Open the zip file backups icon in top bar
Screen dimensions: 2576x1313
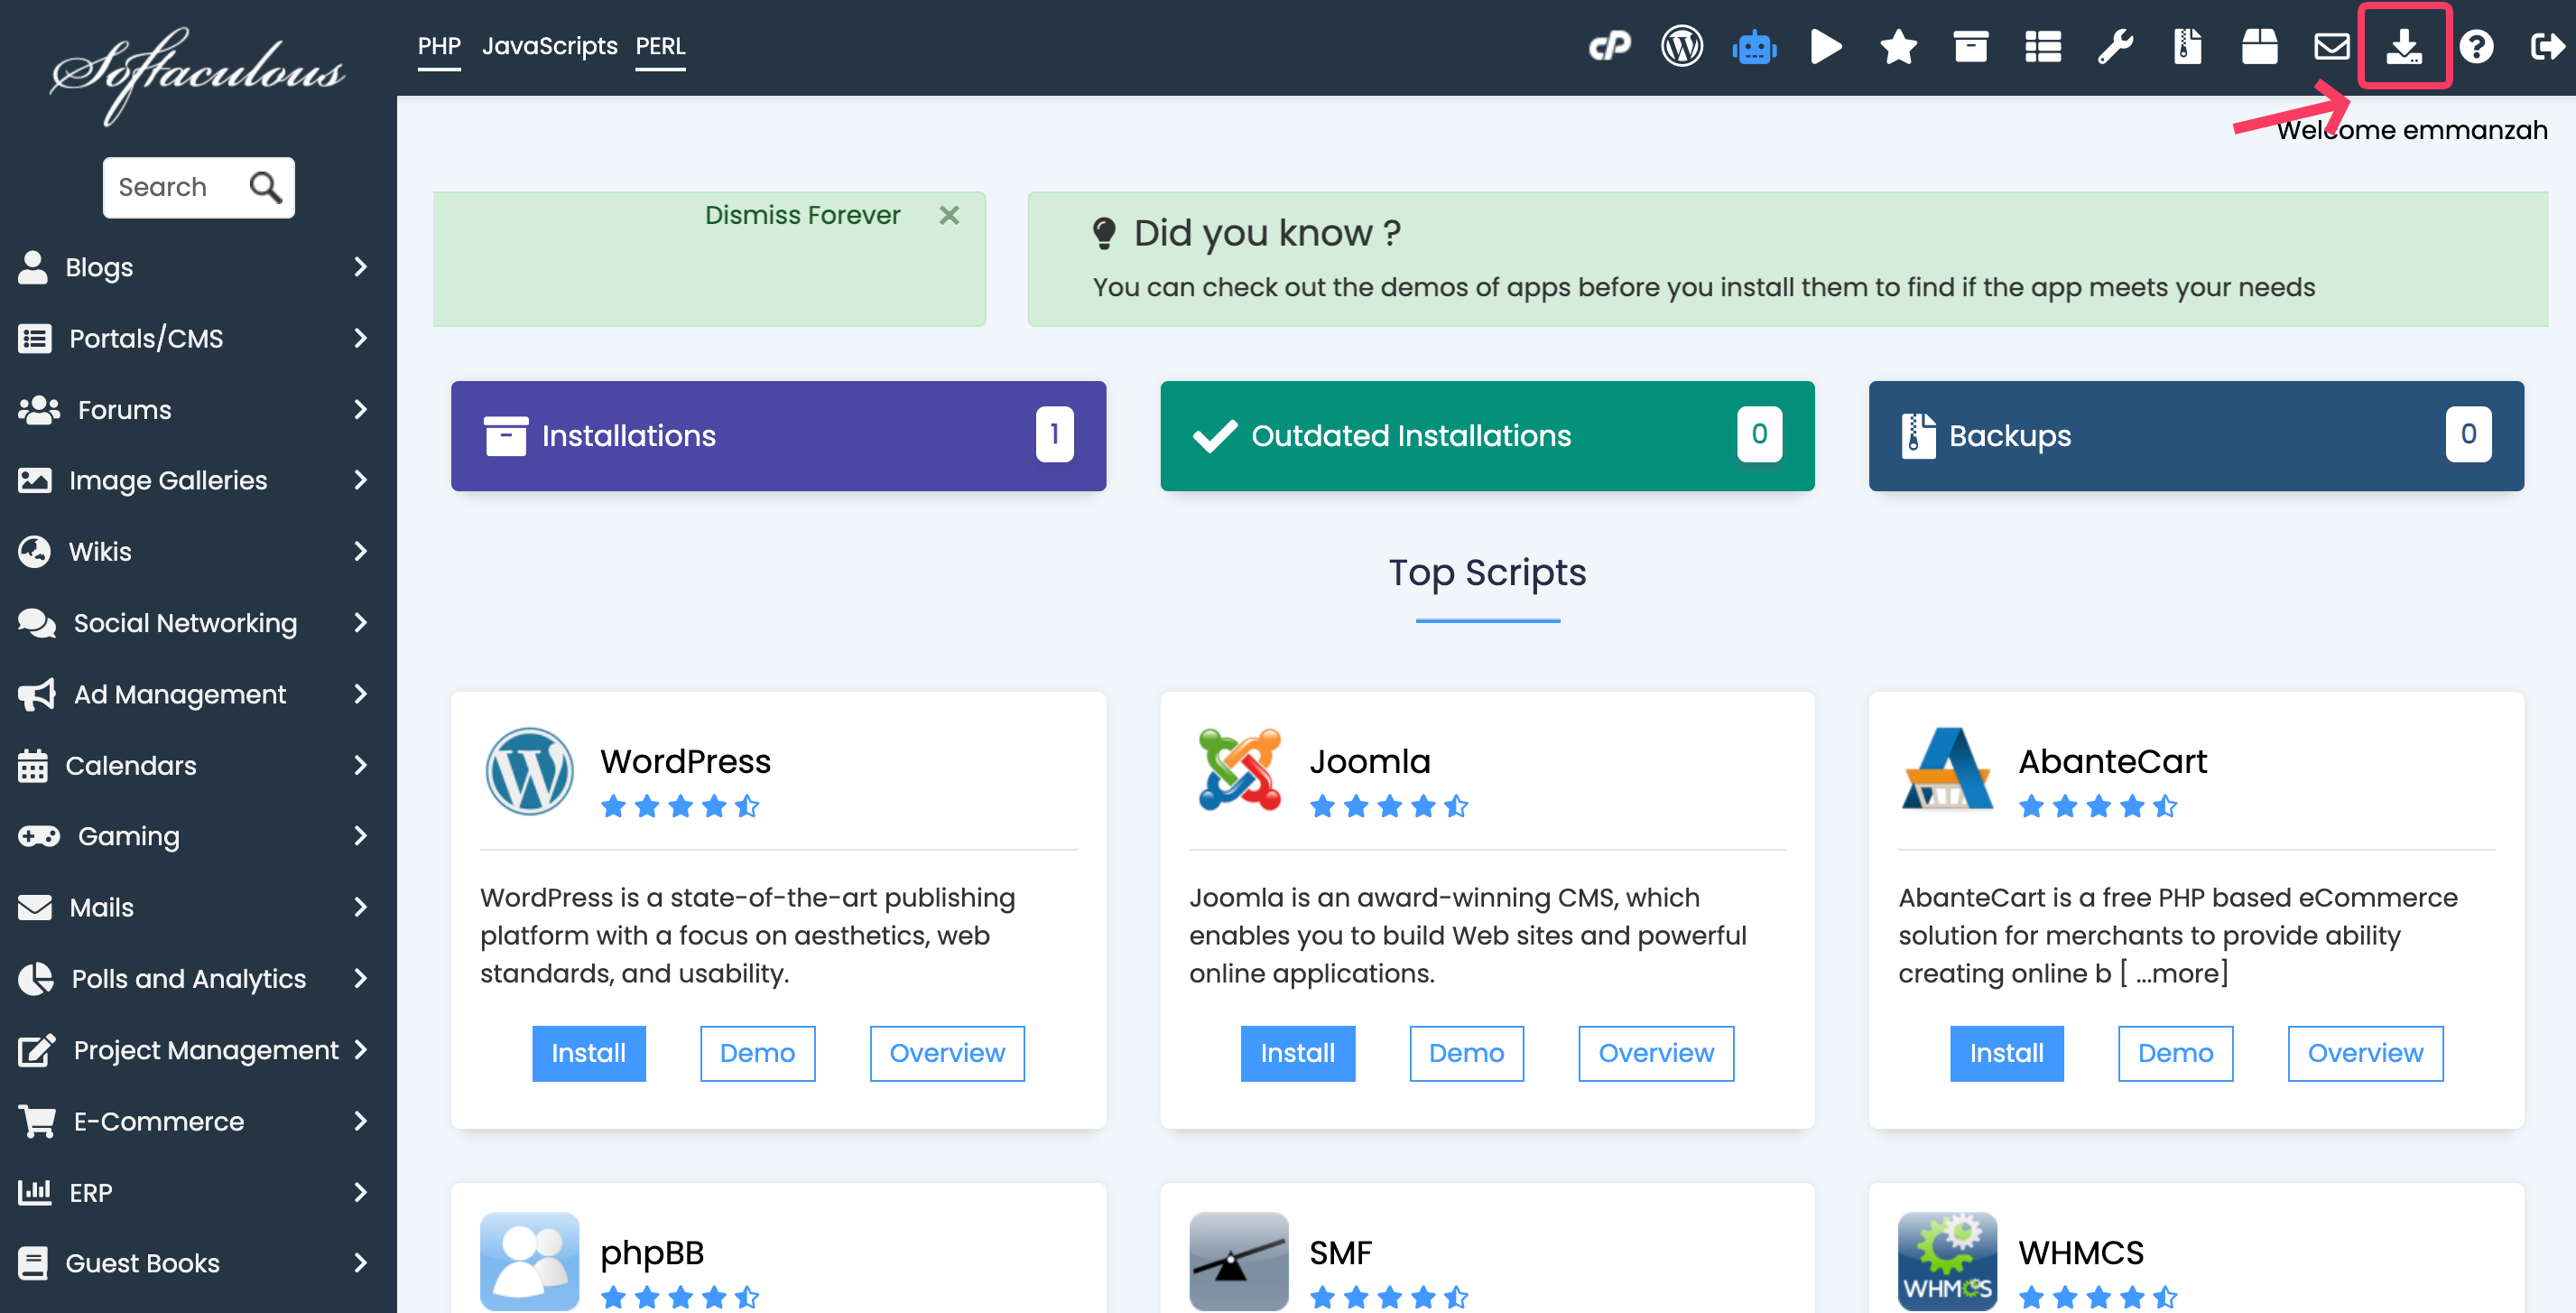click(x=2187, y=46)
